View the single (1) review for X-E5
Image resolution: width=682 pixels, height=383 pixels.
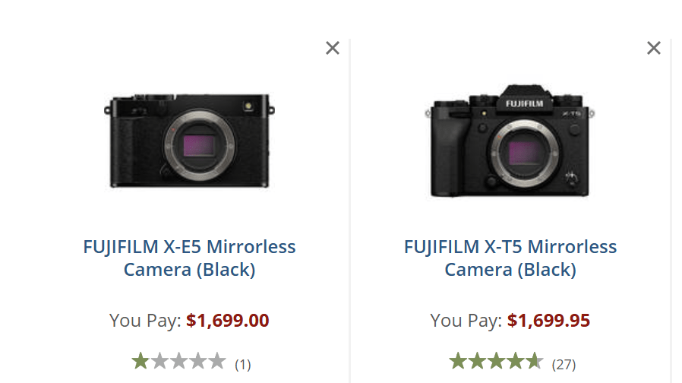pos(242,365)
